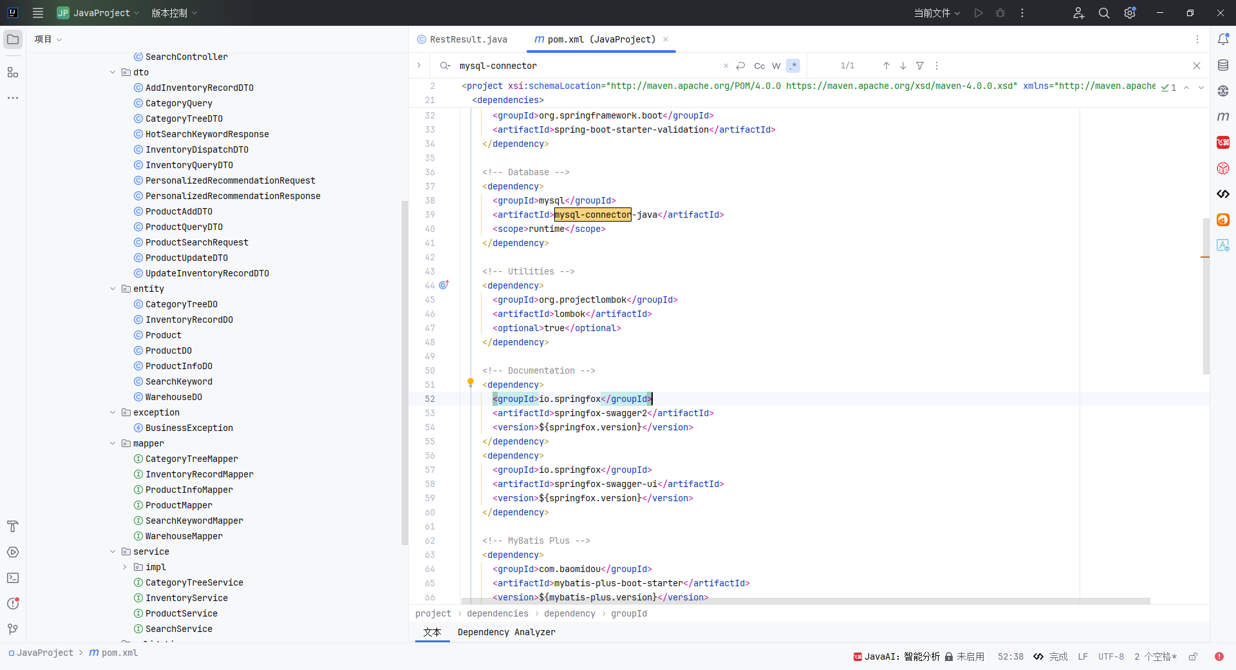Open IDE settings gear icon

(x=1130, y=13)
